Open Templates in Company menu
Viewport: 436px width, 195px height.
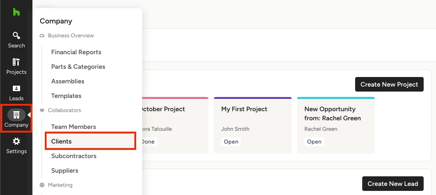66,96
